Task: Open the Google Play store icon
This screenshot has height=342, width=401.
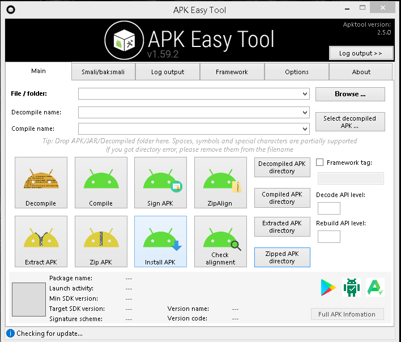Action: click(328, 287)
